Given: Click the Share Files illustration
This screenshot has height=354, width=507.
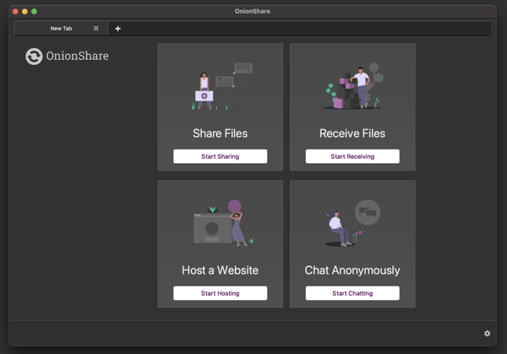Looking at the screenshot, I should (221, 86).
